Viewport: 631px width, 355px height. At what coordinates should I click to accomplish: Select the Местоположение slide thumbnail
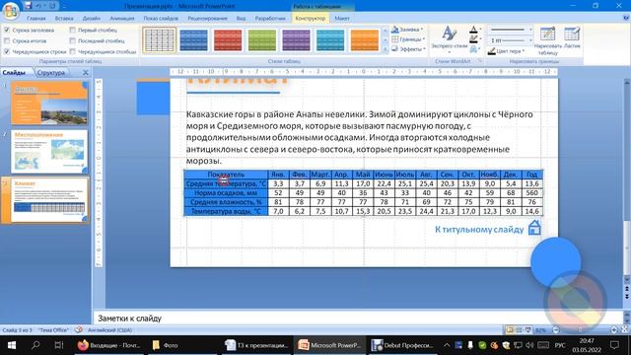49,151
